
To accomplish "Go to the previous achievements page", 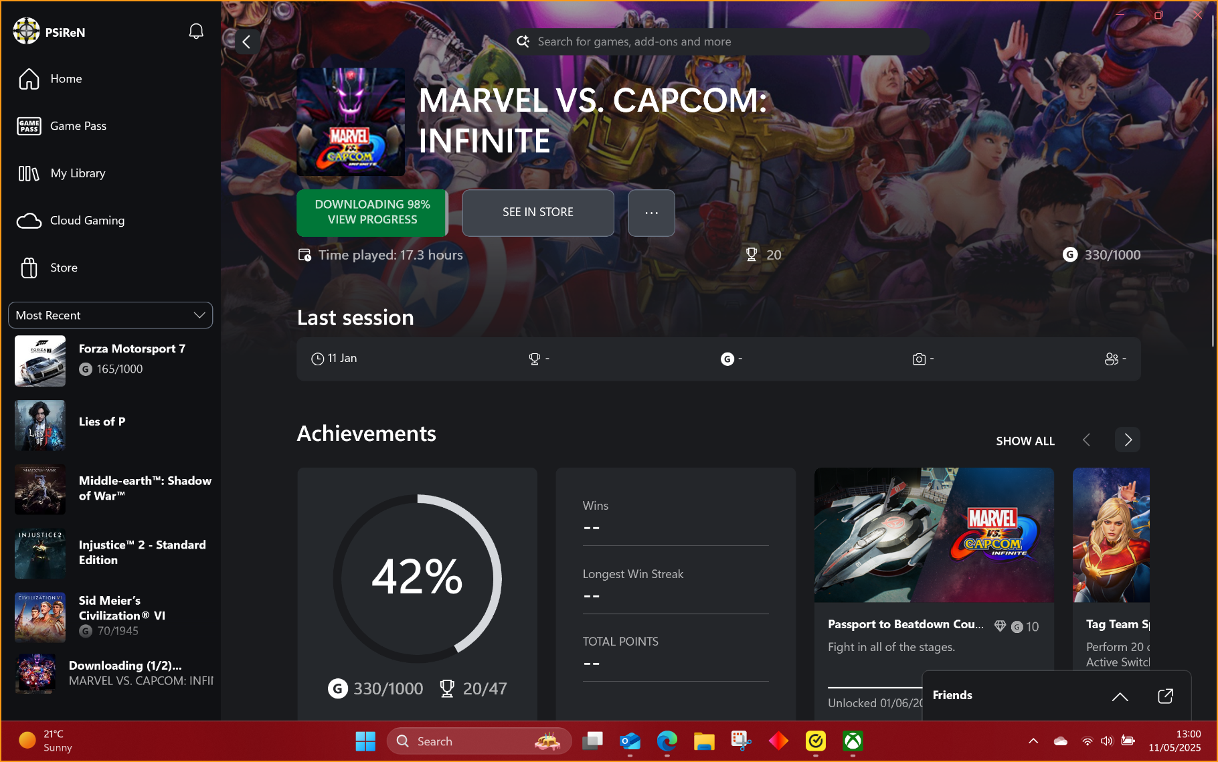I will tap(1087, 440).
